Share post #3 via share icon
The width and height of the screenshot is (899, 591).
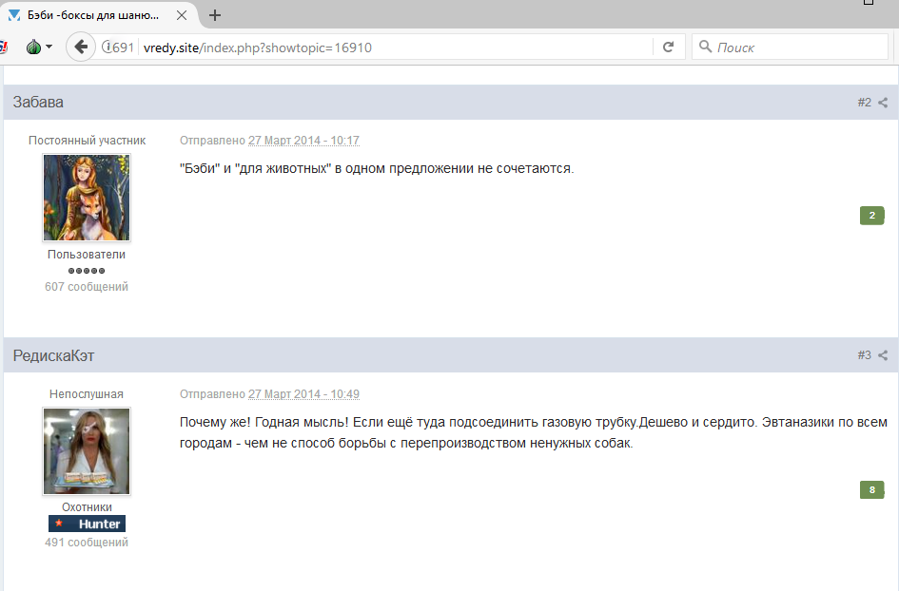coord(883,355)
